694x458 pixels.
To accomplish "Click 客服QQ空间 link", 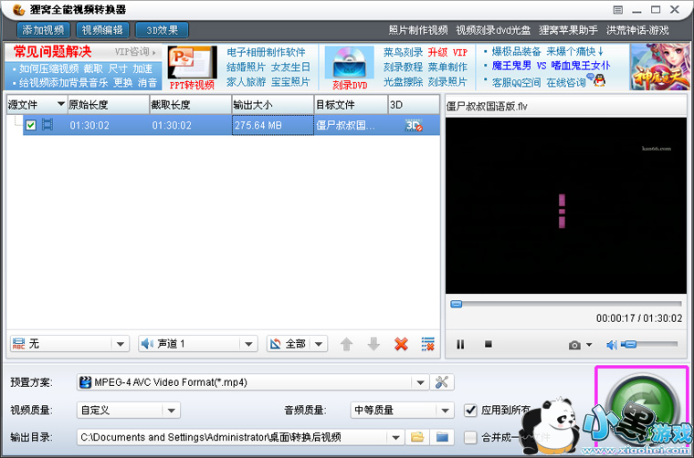I will (x=516, y=83).
